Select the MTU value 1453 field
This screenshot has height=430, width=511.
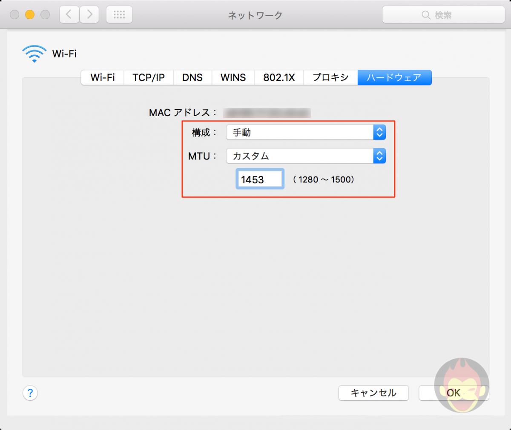pyautogui.click(x=260, y=179)
